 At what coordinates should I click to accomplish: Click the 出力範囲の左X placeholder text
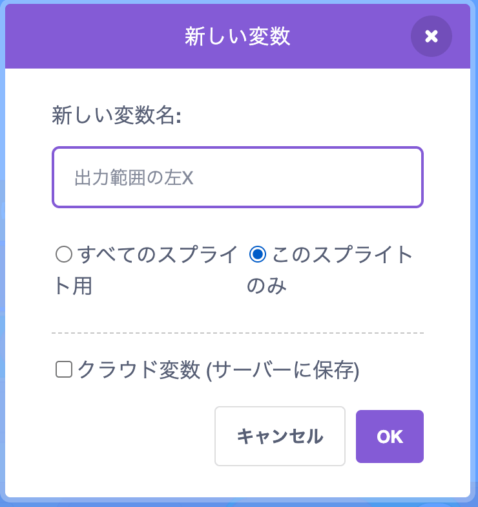tap(134, 178)
